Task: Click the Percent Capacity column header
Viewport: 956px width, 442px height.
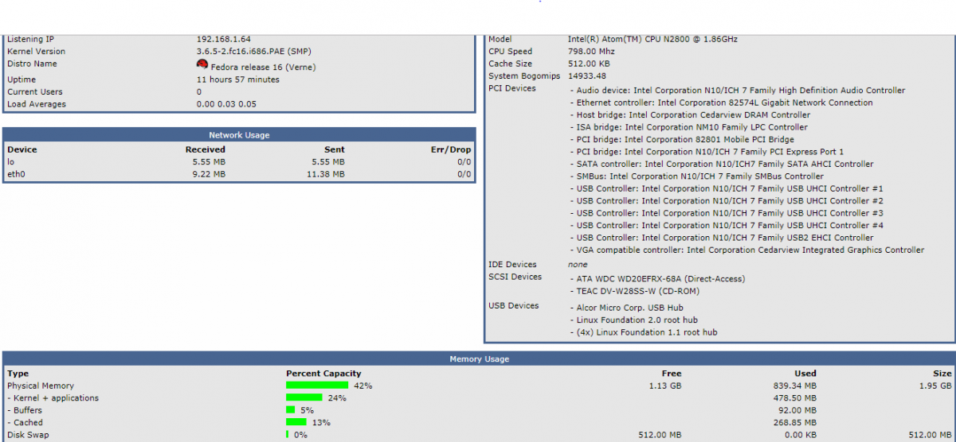Action: 323,373
